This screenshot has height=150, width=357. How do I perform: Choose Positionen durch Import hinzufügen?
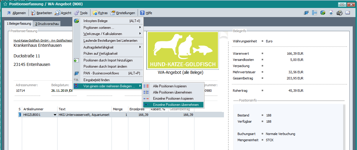pos(108,60)
